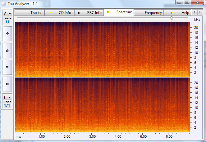
Task: Click the lower channel spectrogram display
Action: pos(103,105)
